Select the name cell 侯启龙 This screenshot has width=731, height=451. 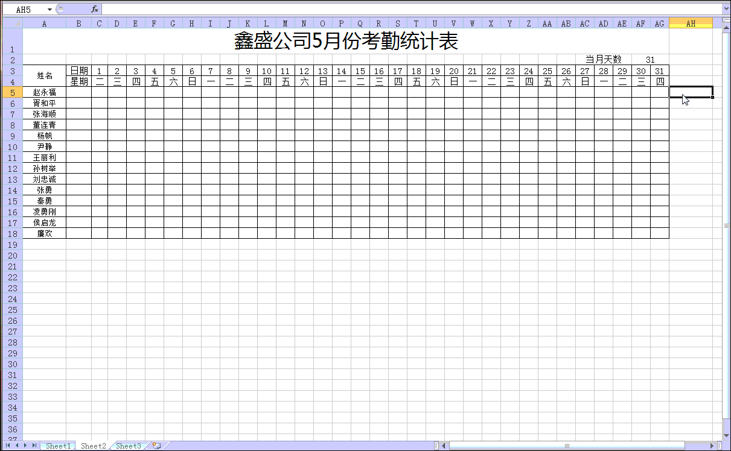(x=45, y=222)
